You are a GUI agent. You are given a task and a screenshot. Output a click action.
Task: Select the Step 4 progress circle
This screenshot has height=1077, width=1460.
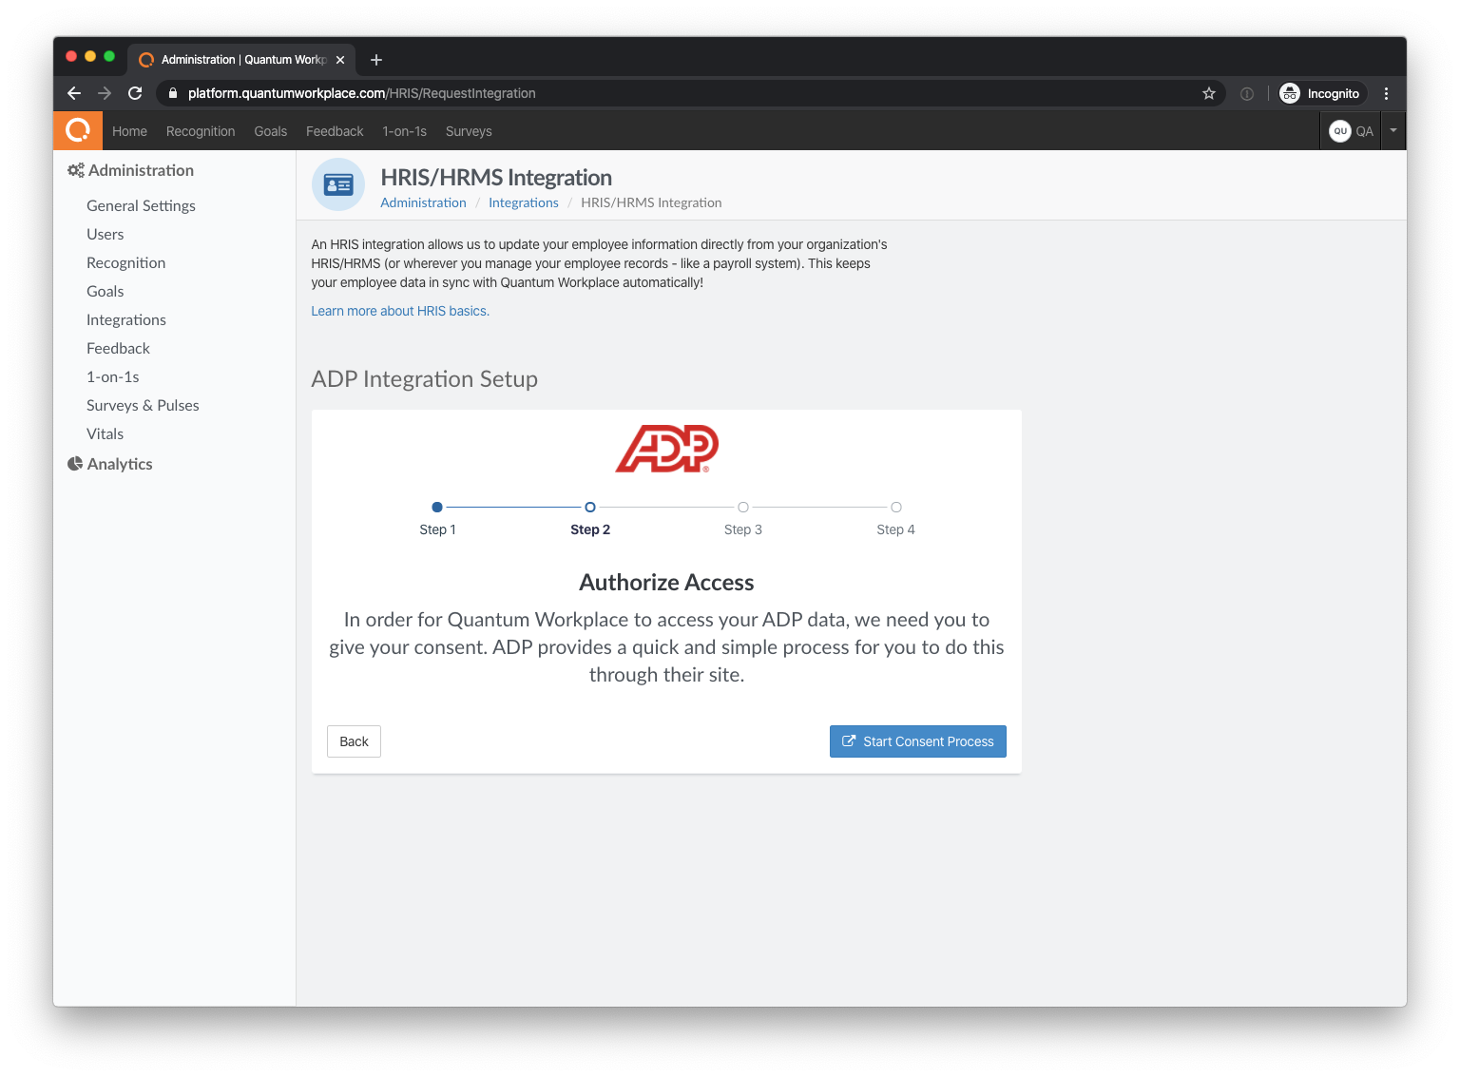click(x=895, y=507)
